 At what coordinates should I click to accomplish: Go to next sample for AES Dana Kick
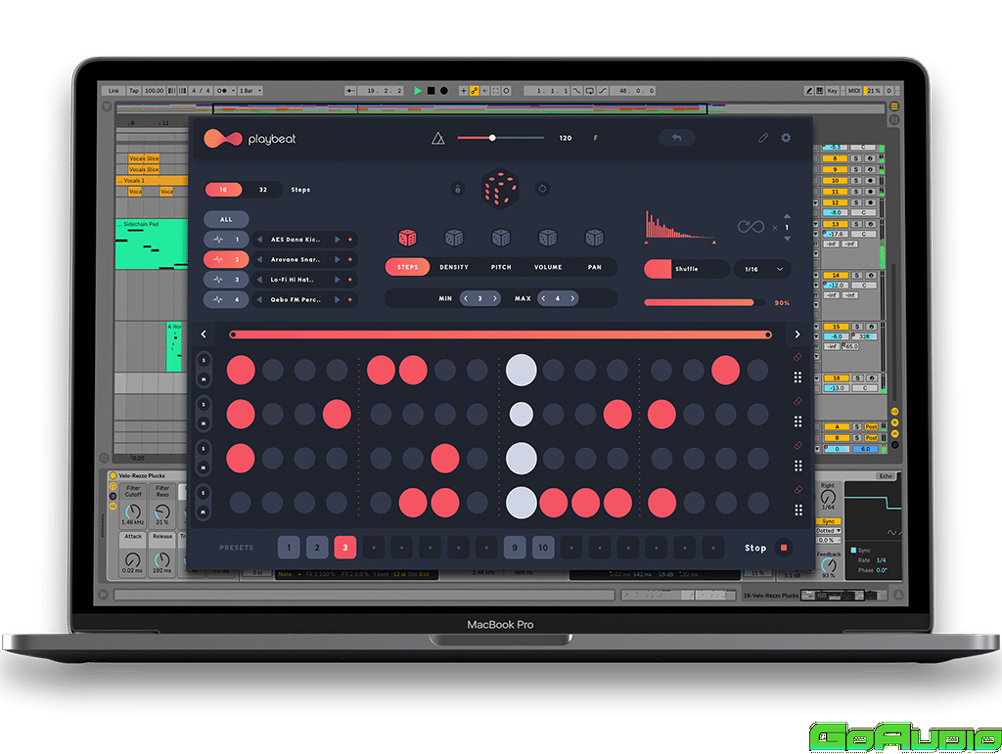tap(338, 239)
